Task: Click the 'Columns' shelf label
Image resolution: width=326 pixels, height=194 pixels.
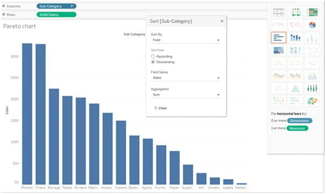Action: [x=13, y=6]
